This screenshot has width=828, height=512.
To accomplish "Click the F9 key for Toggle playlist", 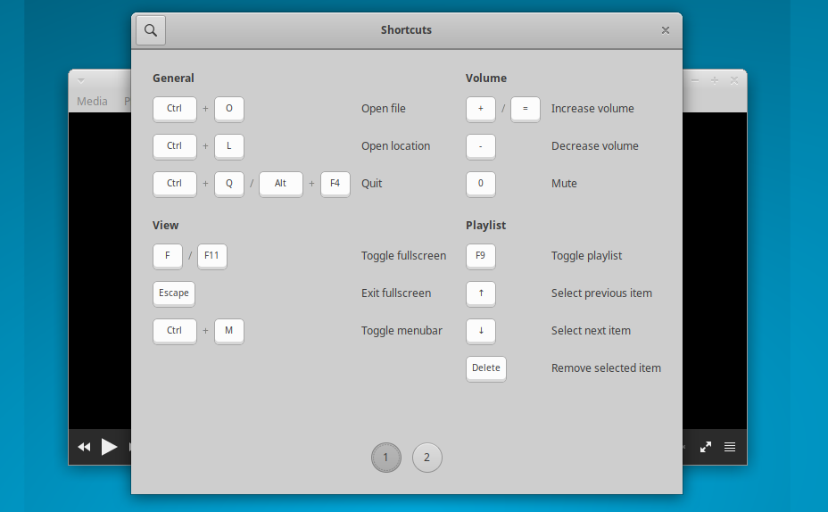I will [481, 256].
